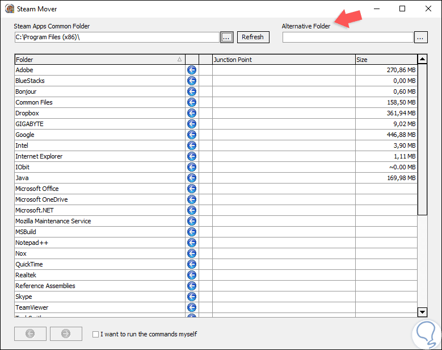This screenshot has width=442, height=350.
Task: Click the move-back left arrow button at bottom
Action: pyautogui.click(x=30, y=334)
